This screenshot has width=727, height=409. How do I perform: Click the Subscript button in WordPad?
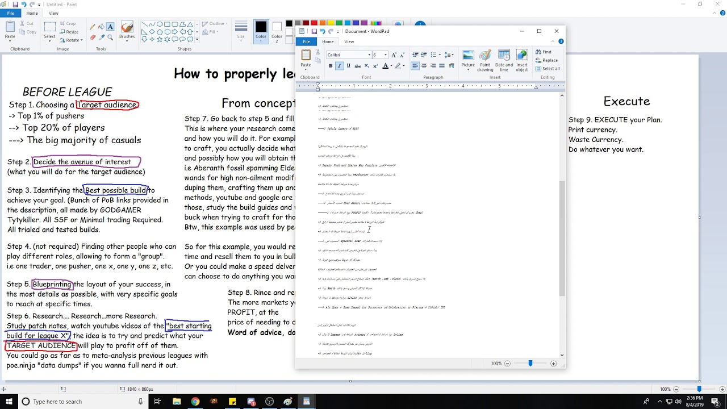pyautogui.click(x=366, y=66)
